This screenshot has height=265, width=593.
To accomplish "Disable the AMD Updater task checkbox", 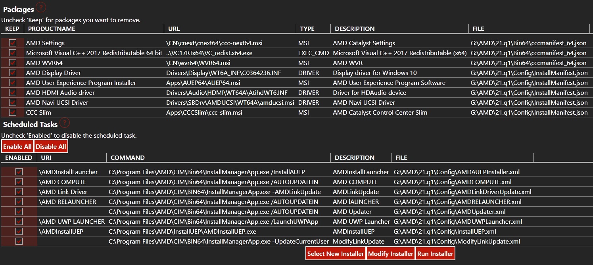I will [x=19, y=211].
